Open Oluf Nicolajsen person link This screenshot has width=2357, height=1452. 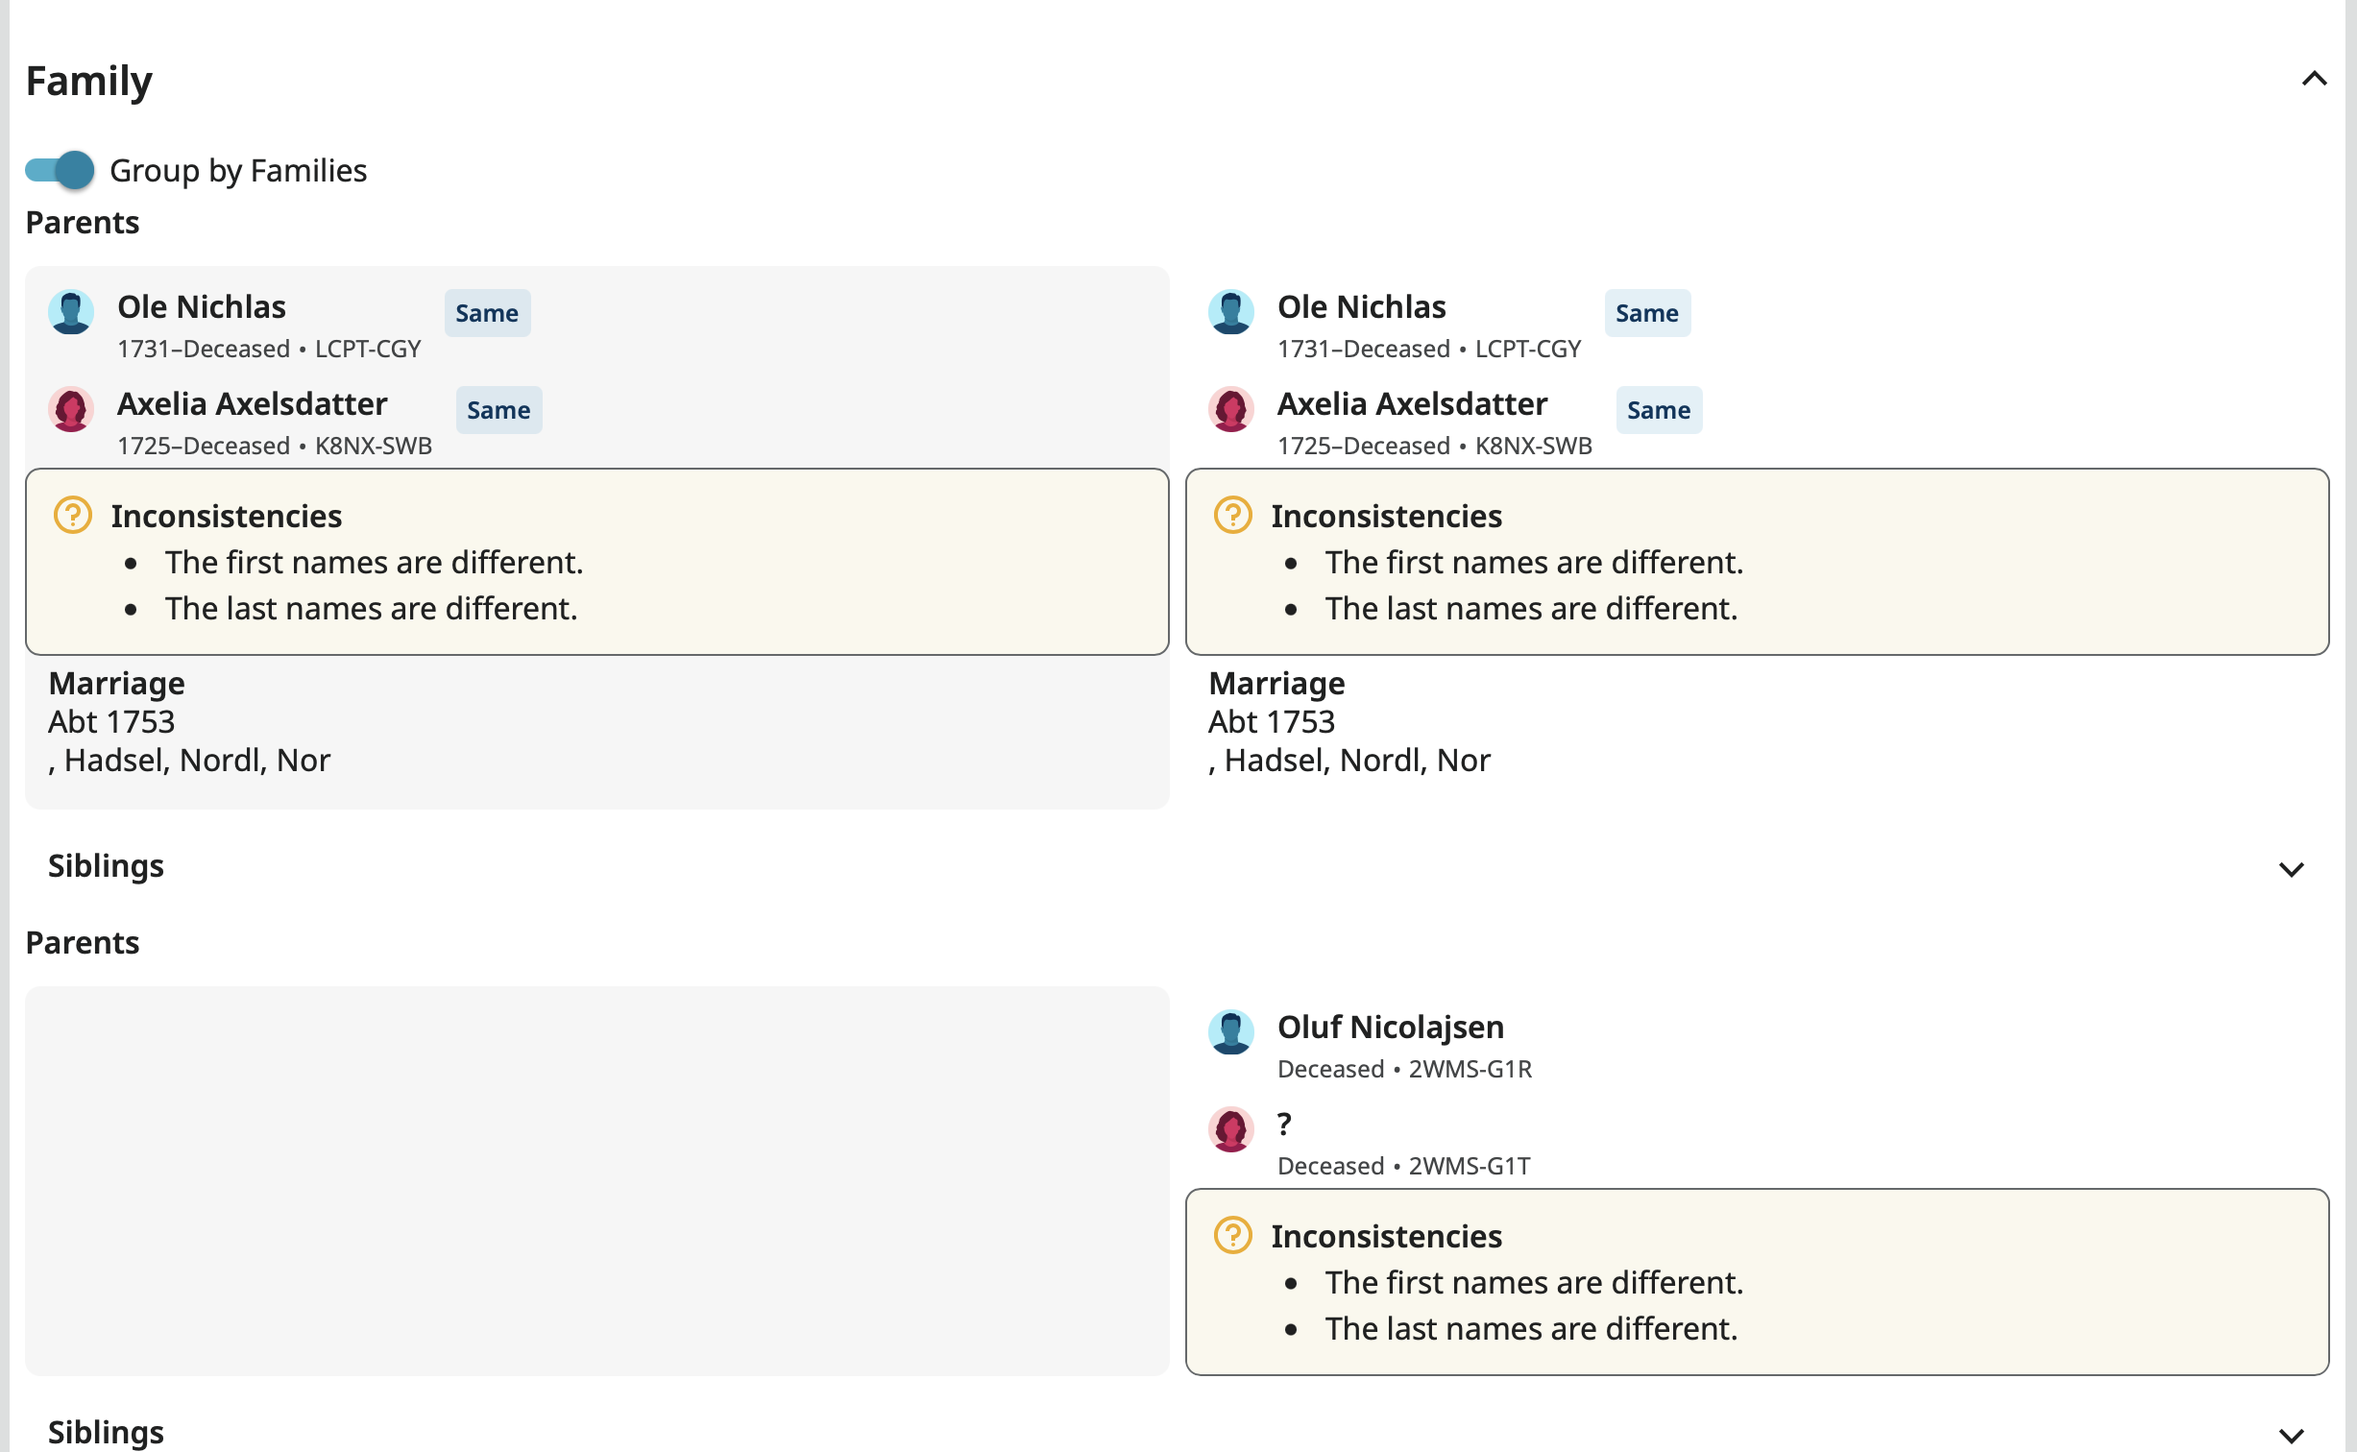coord(1390,1028)
